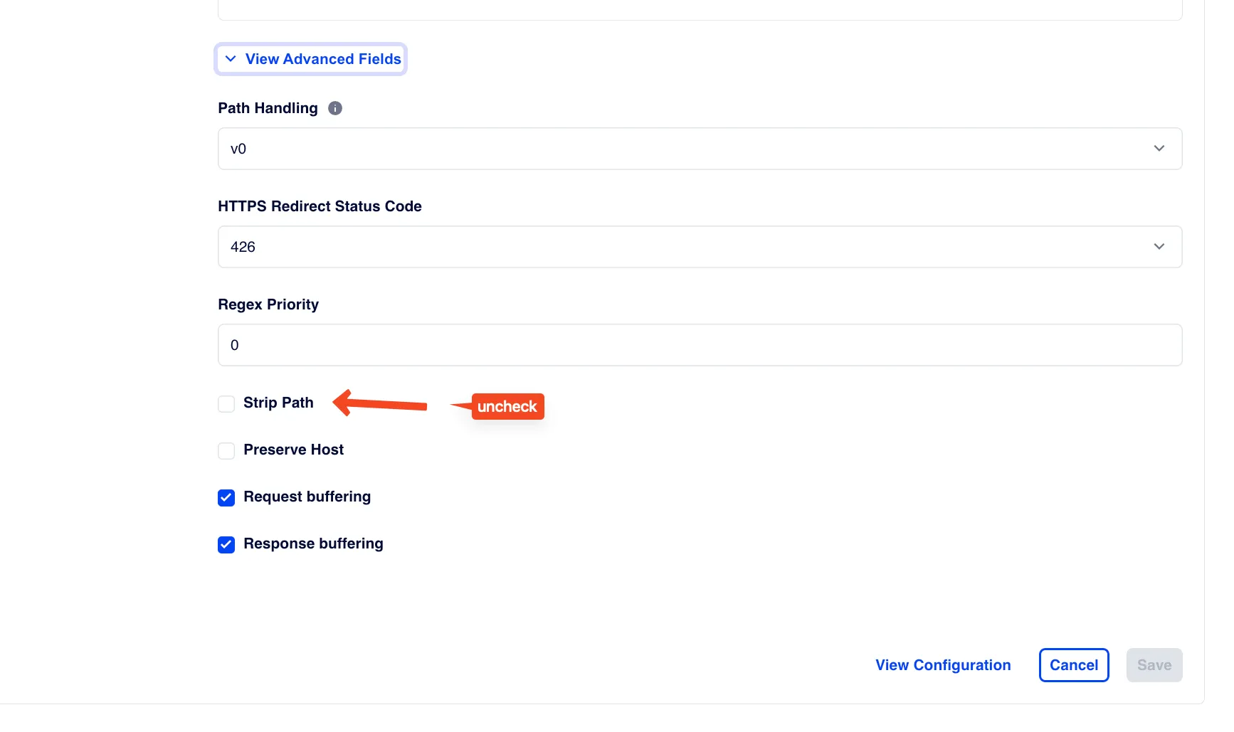Click the Regex Priority input field
Viewport: 1234px width, 732px height.
click(700, 345)
